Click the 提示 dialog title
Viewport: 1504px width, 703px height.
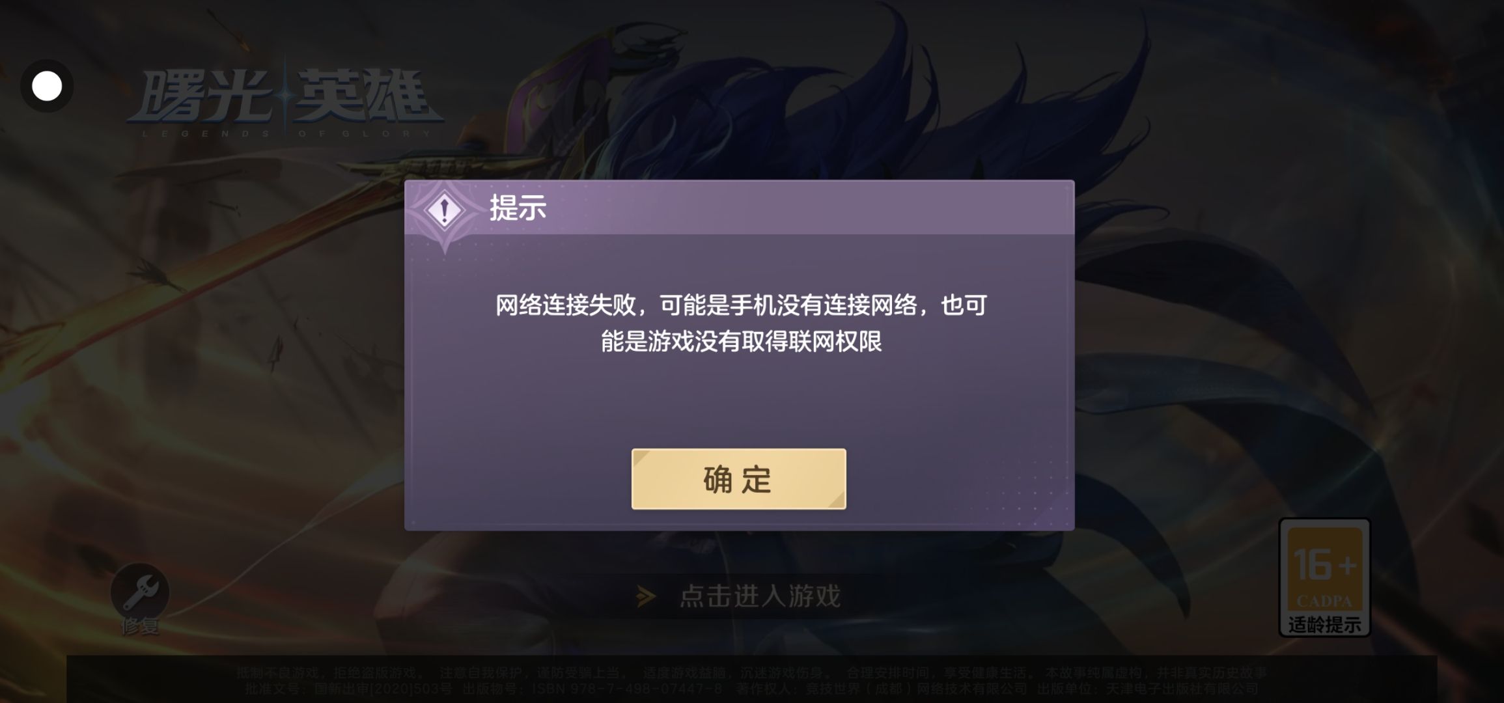coord(518,208)
